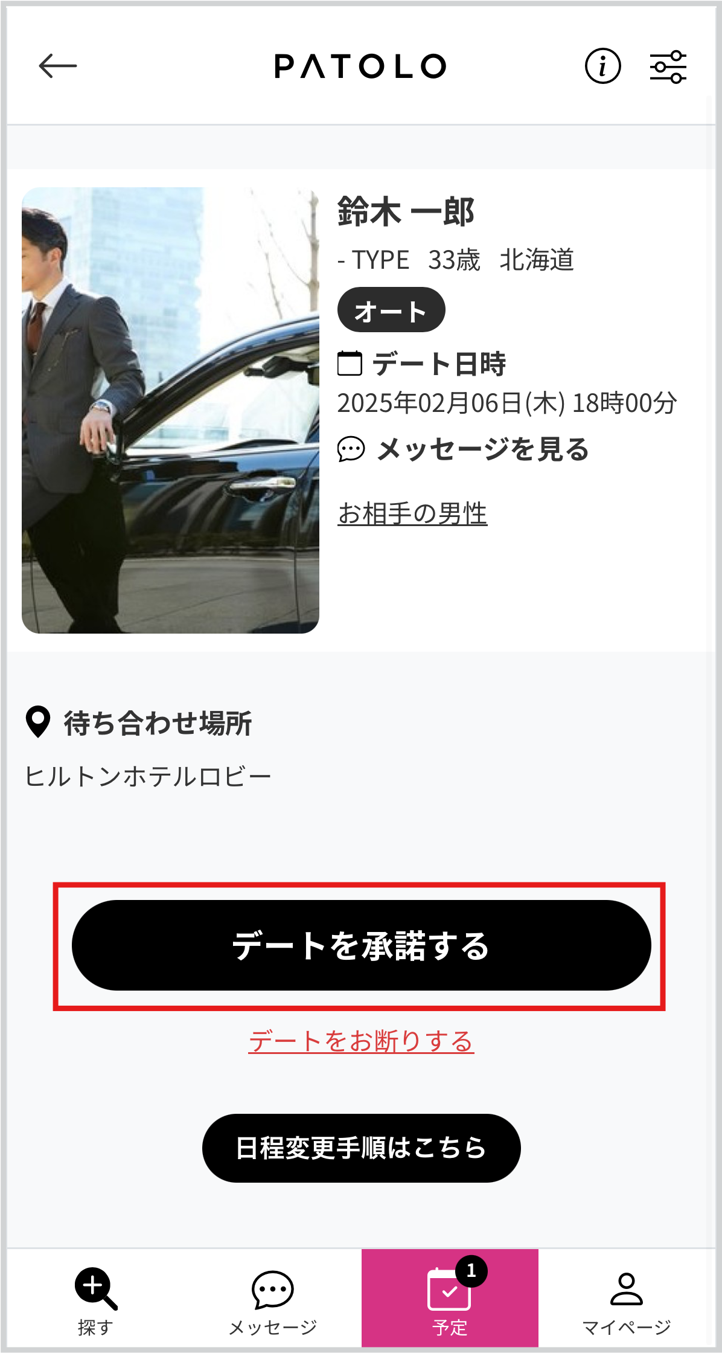722x1353 pixels.
Task: Click the calendar icon beside デート日時
Action: click(x=350, y=363)
